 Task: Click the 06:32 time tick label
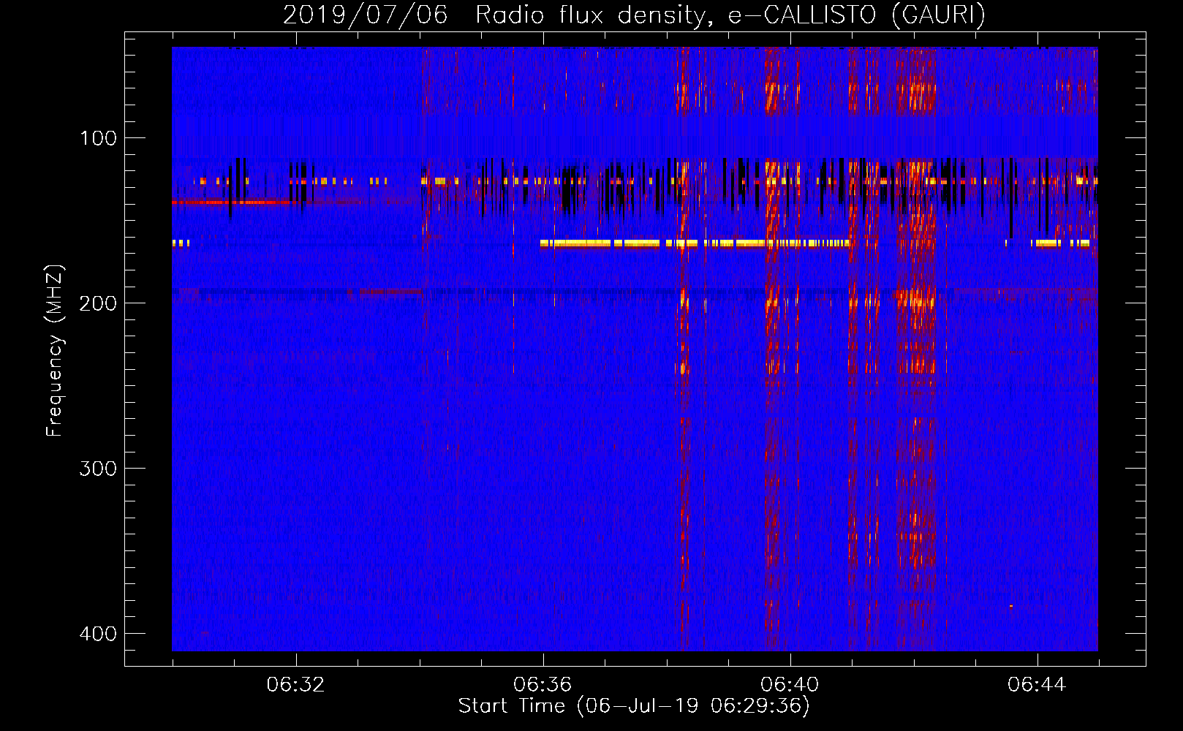coord(295,685)
